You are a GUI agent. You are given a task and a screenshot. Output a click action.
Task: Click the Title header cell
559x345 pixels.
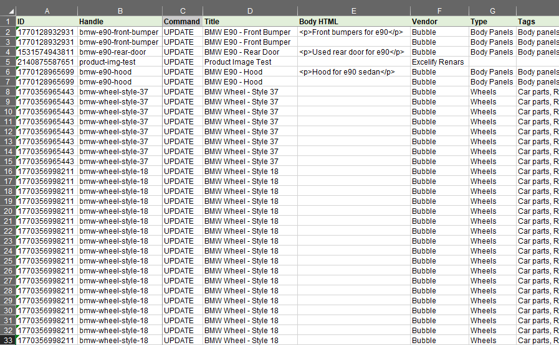(x=250, y=22)
